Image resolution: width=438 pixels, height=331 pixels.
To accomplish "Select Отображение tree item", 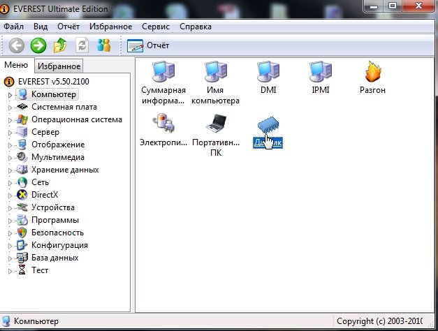I will pos(51,145).
